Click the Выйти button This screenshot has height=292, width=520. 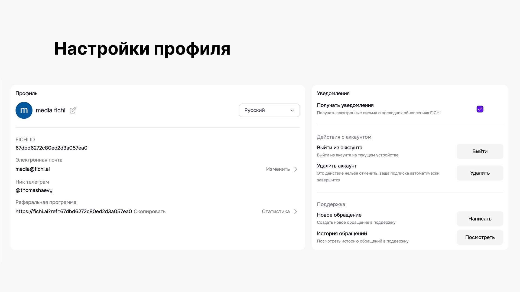click(x=480, y=151)
